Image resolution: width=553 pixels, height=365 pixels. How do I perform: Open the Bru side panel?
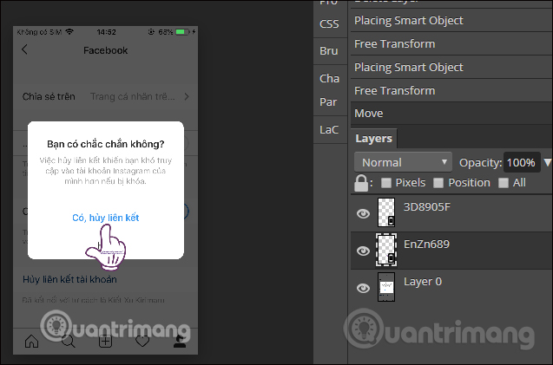(329, 51)
